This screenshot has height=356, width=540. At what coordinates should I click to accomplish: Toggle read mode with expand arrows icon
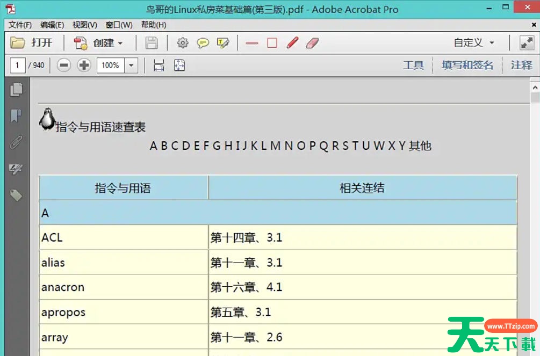[x=526, y=43]
